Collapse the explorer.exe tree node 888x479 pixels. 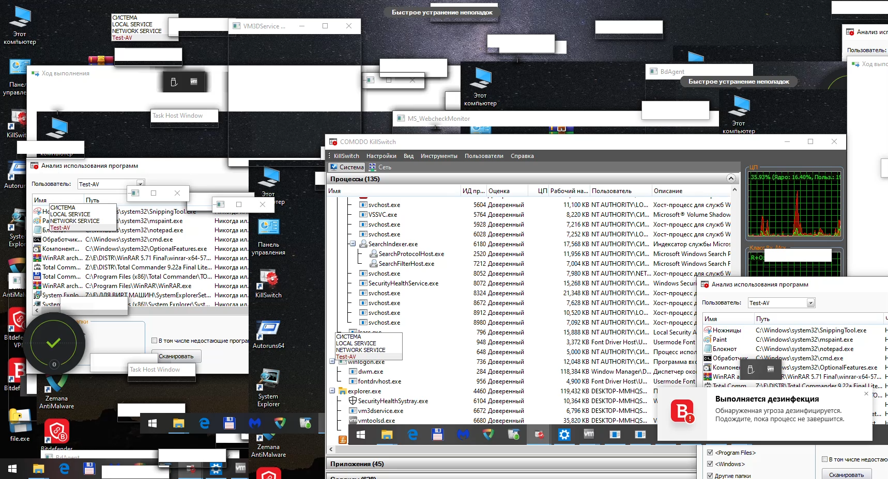[x=332, y=391]
